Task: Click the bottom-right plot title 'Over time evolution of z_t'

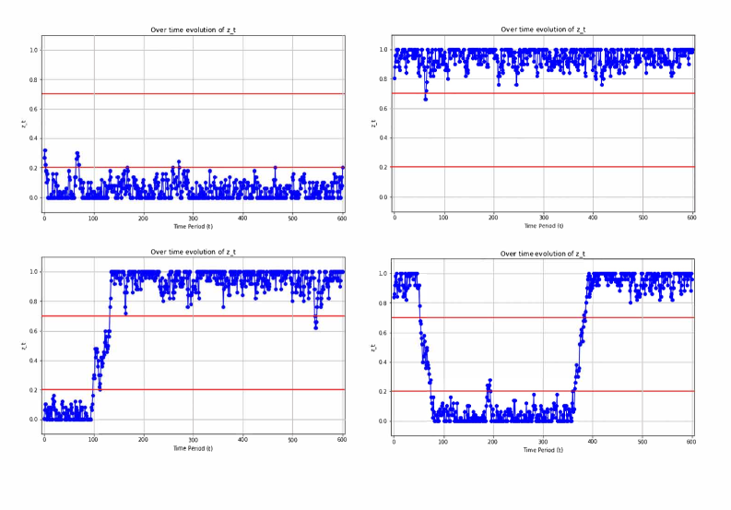Action: 543,254
